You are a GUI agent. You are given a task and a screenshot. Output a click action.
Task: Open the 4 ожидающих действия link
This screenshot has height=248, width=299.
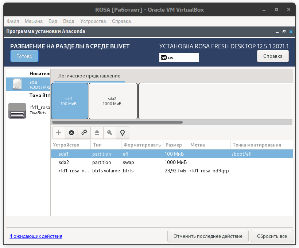pyautogui.click(x=36, y=236)
